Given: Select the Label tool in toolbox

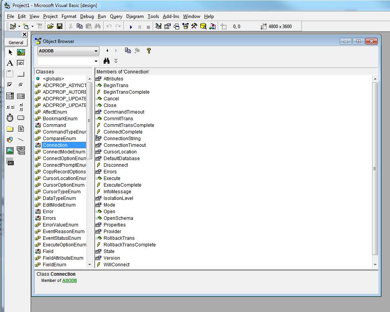Looking at the screenshot, I should (x=10, y=63).
